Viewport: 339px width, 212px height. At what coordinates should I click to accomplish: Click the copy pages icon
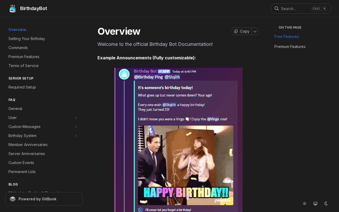coord(236,31)
